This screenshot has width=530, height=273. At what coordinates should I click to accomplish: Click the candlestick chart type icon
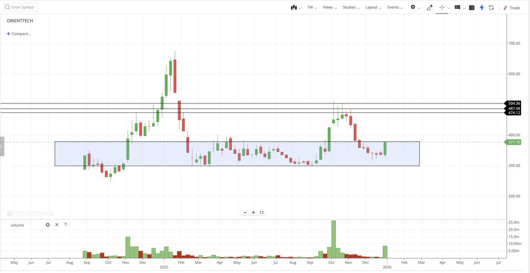tap(294, 8)
